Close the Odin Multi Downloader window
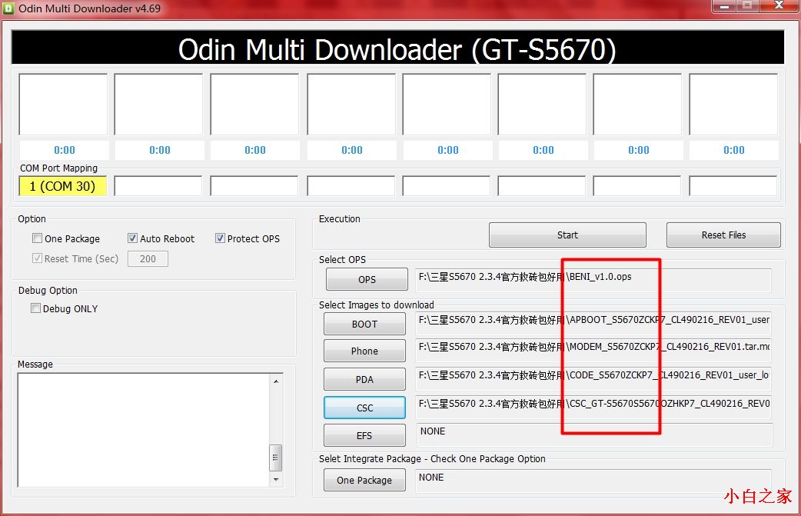The width and height of the screenshot is (801, 516). [779, 5]
